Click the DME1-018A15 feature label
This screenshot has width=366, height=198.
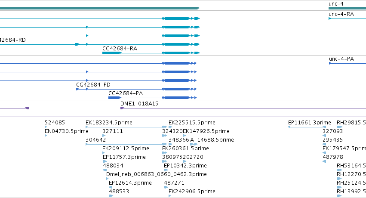tap(139, 103)
